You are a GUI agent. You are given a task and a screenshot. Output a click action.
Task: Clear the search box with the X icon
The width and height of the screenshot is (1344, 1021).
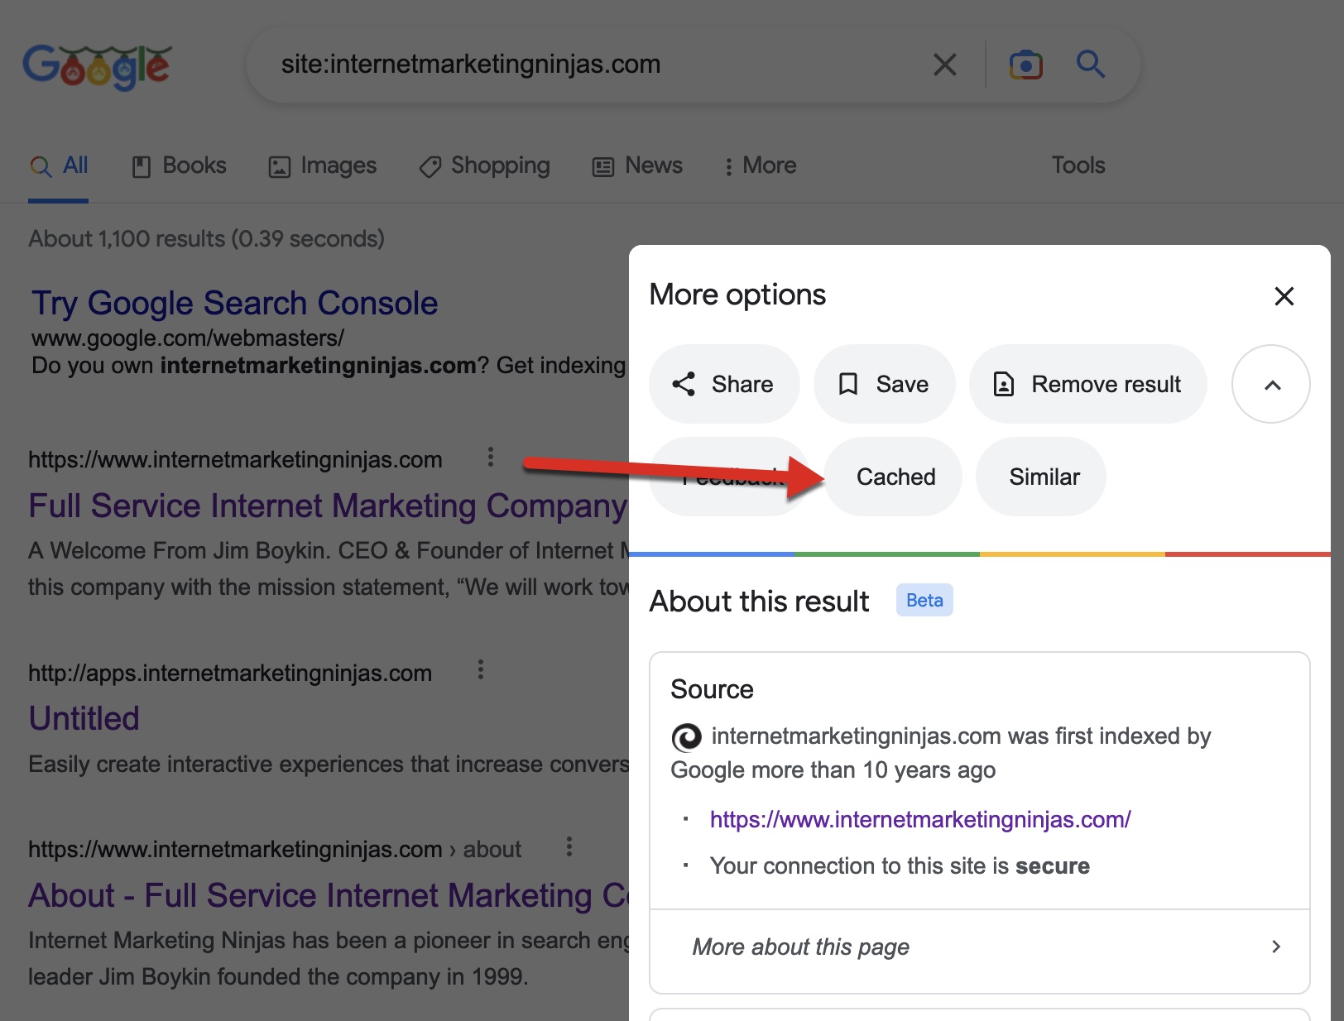(x=944, y=65)
